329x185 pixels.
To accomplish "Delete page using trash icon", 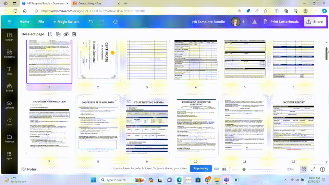I will click(74, 34).
